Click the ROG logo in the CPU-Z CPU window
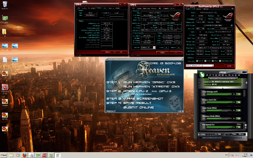 pos(176,16)
